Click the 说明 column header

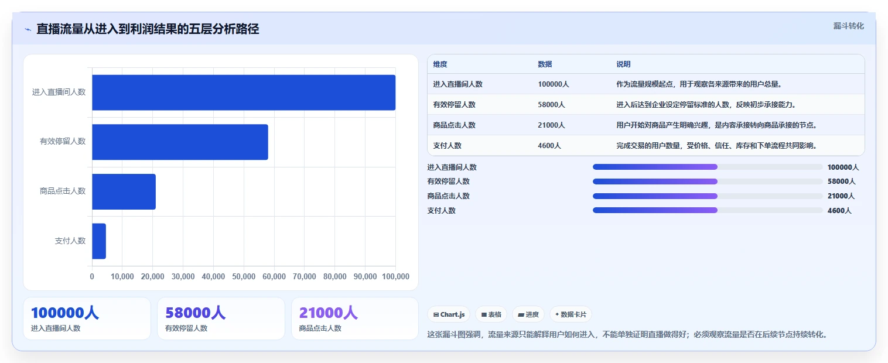[623, 64]
